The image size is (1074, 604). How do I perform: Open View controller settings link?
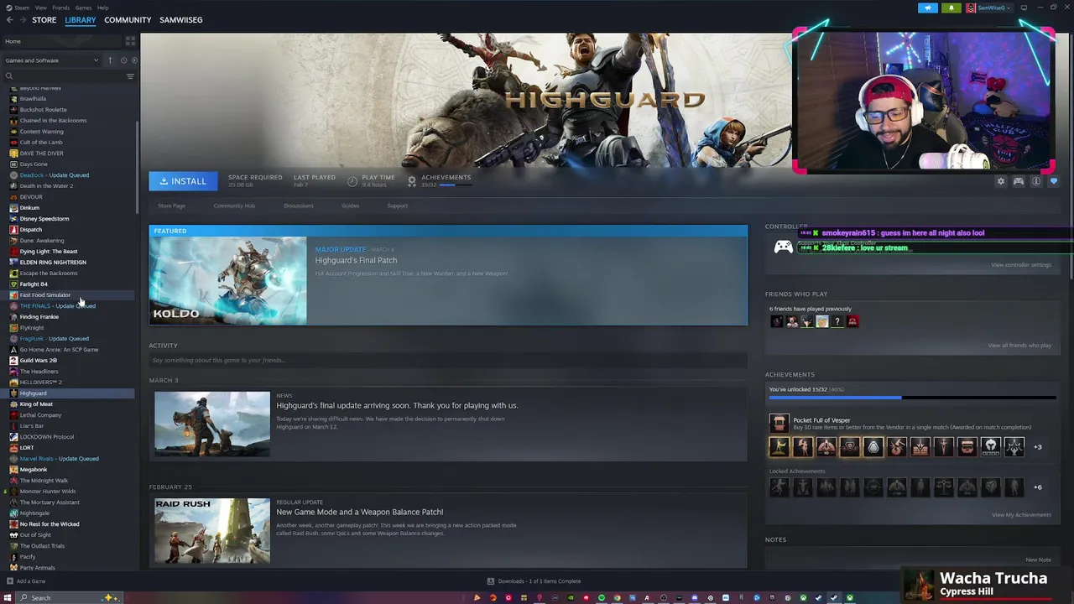1021,265
